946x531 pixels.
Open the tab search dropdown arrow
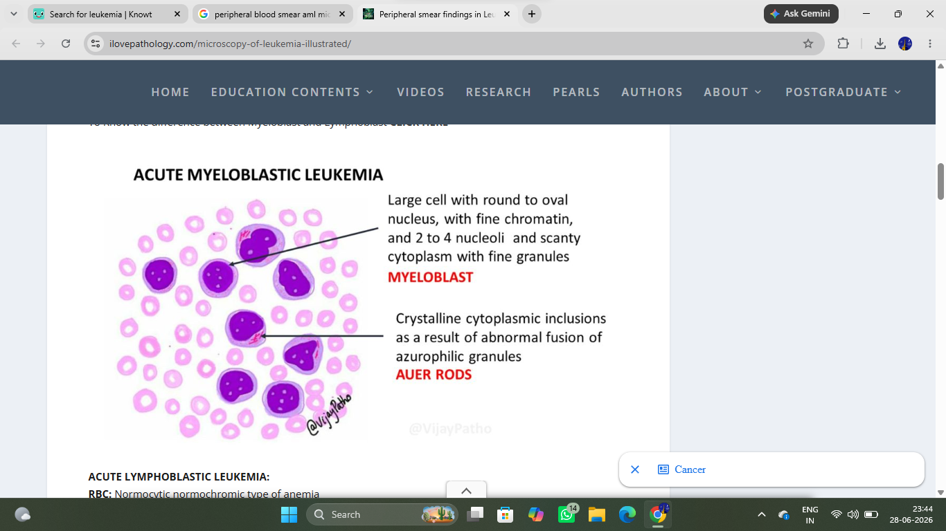(14, 14)
